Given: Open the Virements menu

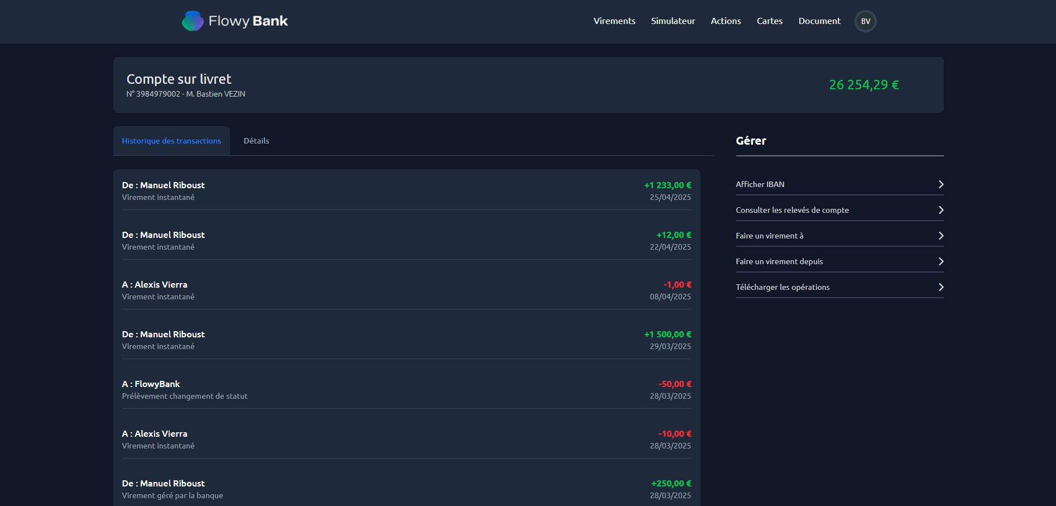Looking at the screenshot, I should point(614,21).
